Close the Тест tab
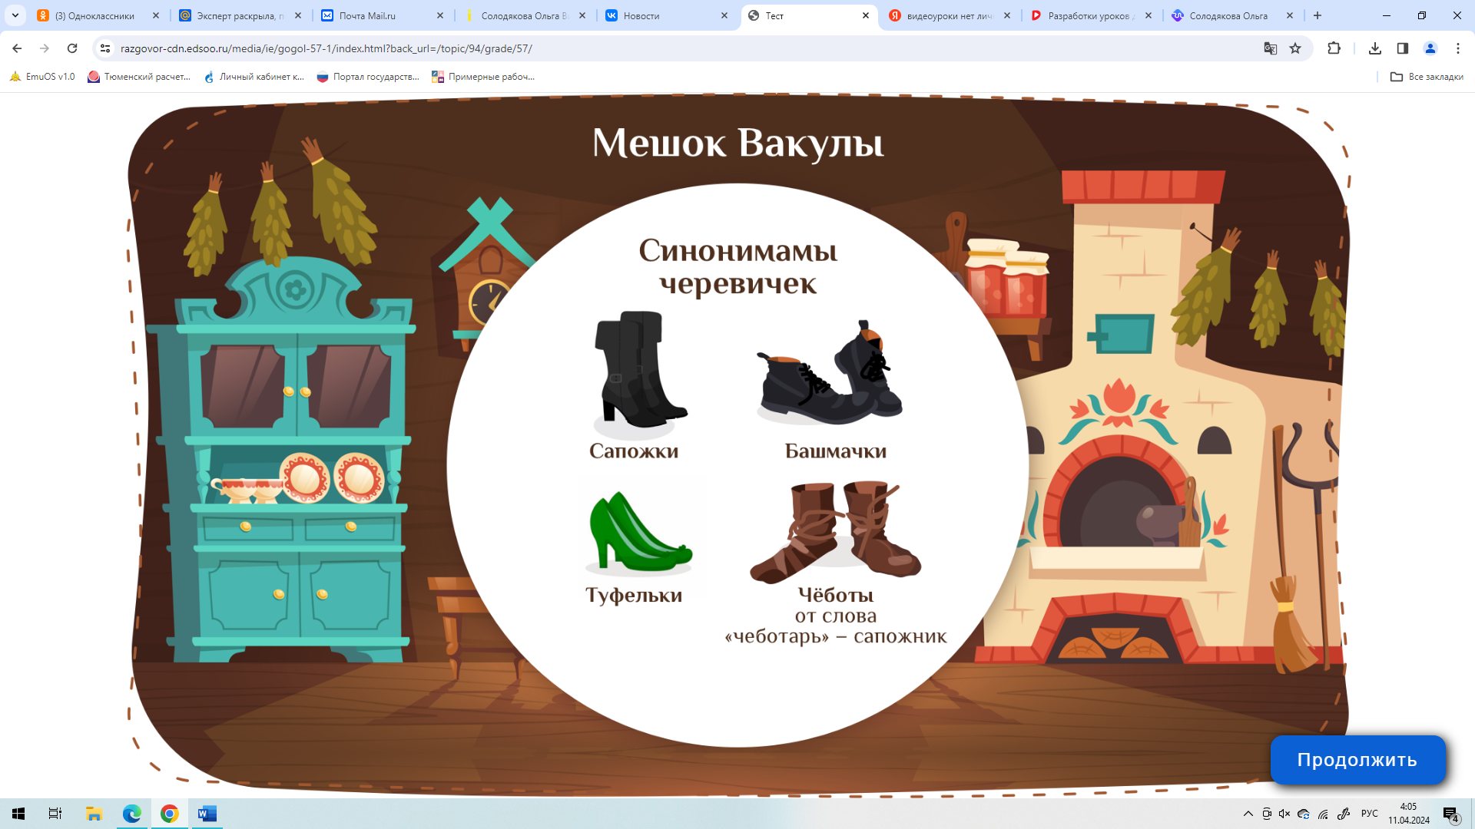The width and height of the screenshot is (1475, 829). click(866, 15)
